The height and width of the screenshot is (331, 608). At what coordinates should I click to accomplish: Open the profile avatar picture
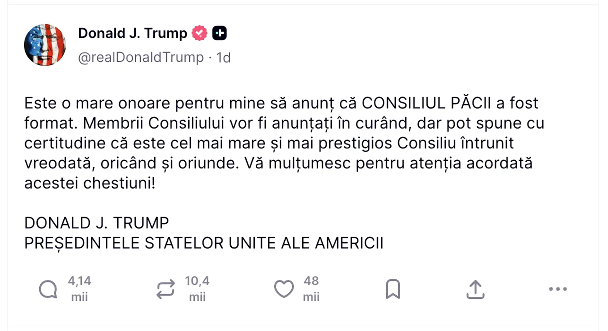45,45
